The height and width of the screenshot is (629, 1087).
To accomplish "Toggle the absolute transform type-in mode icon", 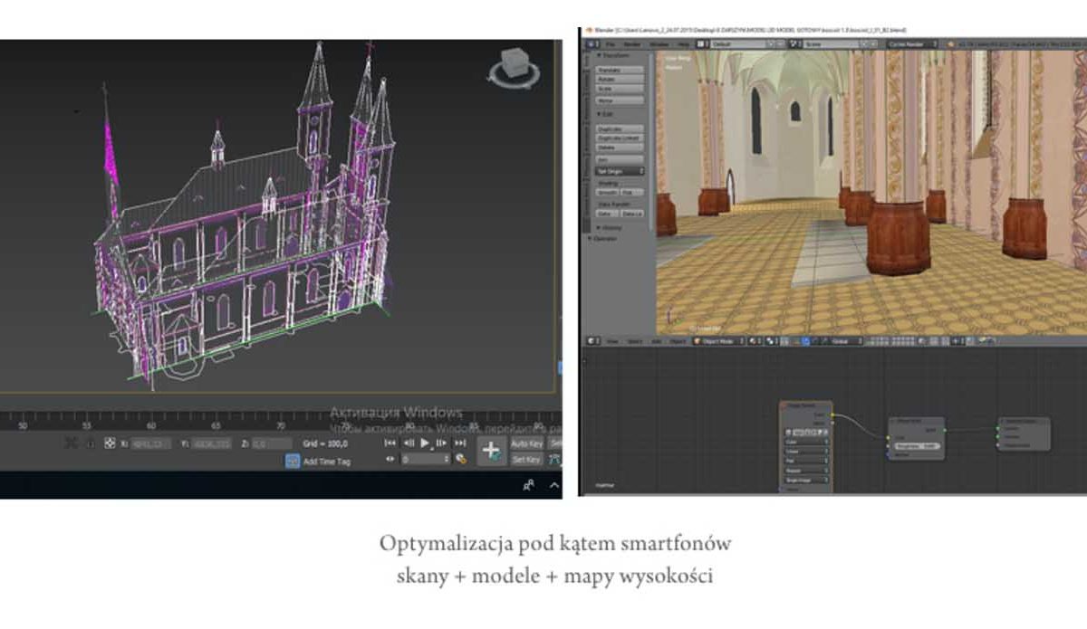I will (110, 443).
